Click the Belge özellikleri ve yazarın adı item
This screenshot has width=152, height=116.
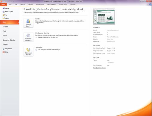click(x=48, y=37)
